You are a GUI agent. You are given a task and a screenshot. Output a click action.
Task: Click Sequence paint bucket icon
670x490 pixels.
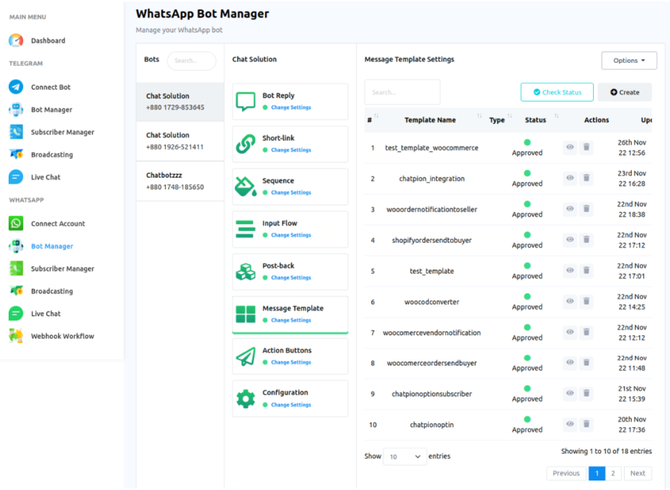tap(246, 186)
